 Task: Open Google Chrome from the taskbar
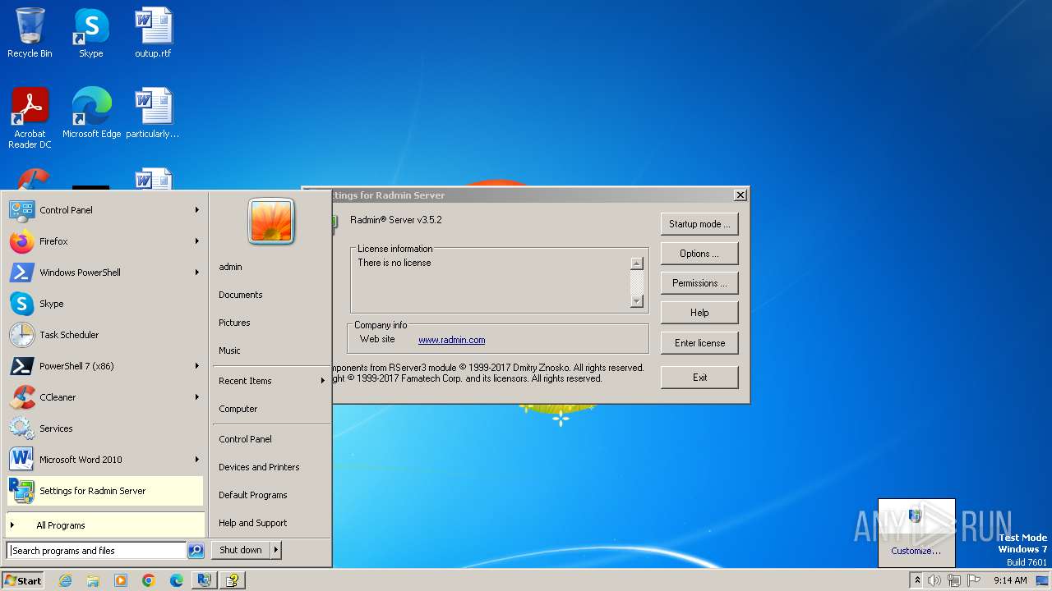(x=149, y=580)
